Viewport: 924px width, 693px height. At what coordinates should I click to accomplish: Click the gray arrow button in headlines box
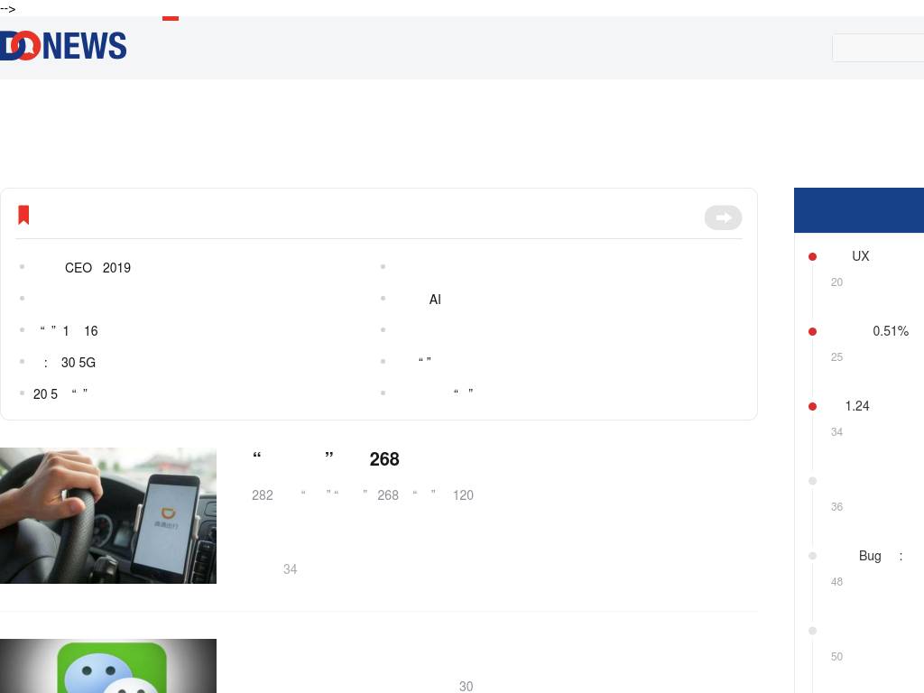(x=723, y=217)
